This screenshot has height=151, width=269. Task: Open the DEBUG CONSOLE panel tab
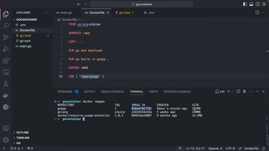pyautogui.click(x=112, y=91)
